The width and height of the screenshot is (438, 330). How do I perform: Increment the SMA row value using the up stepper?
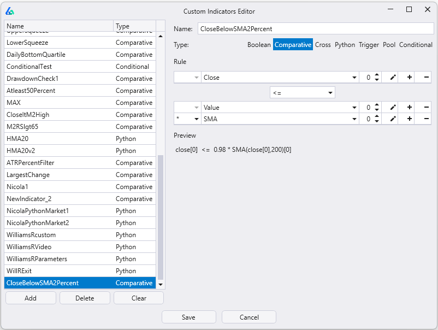point(377,116)
